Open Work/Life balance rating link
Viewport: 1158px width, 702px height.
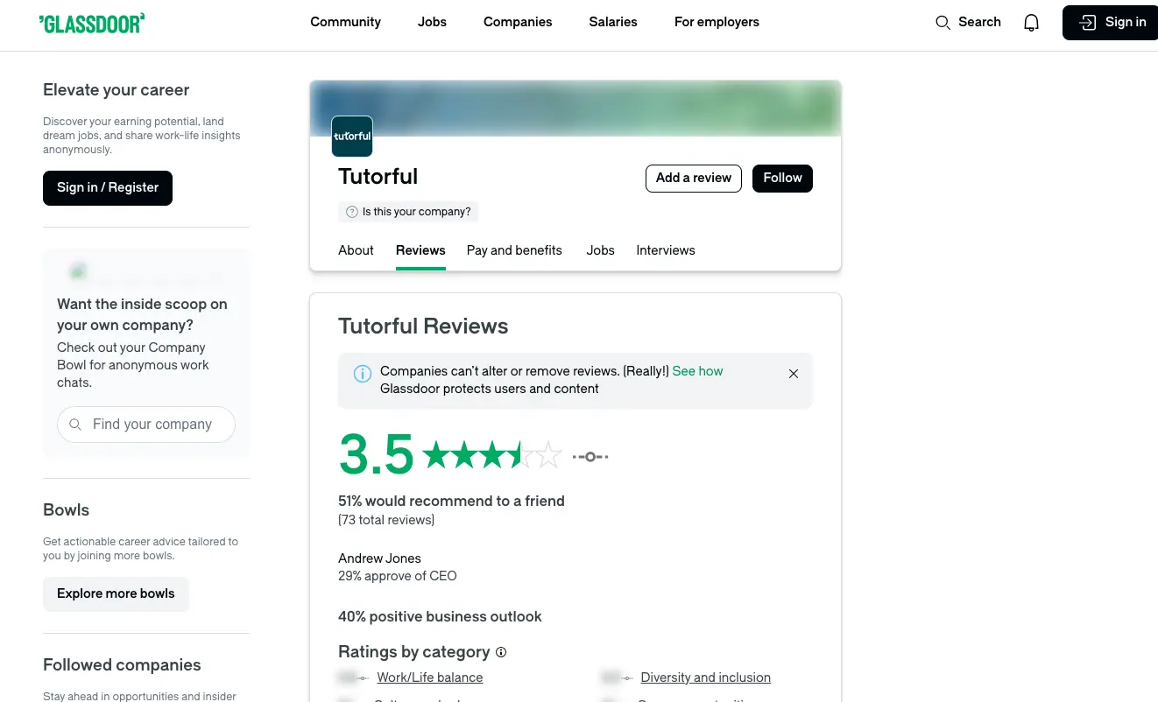[429, 677]
